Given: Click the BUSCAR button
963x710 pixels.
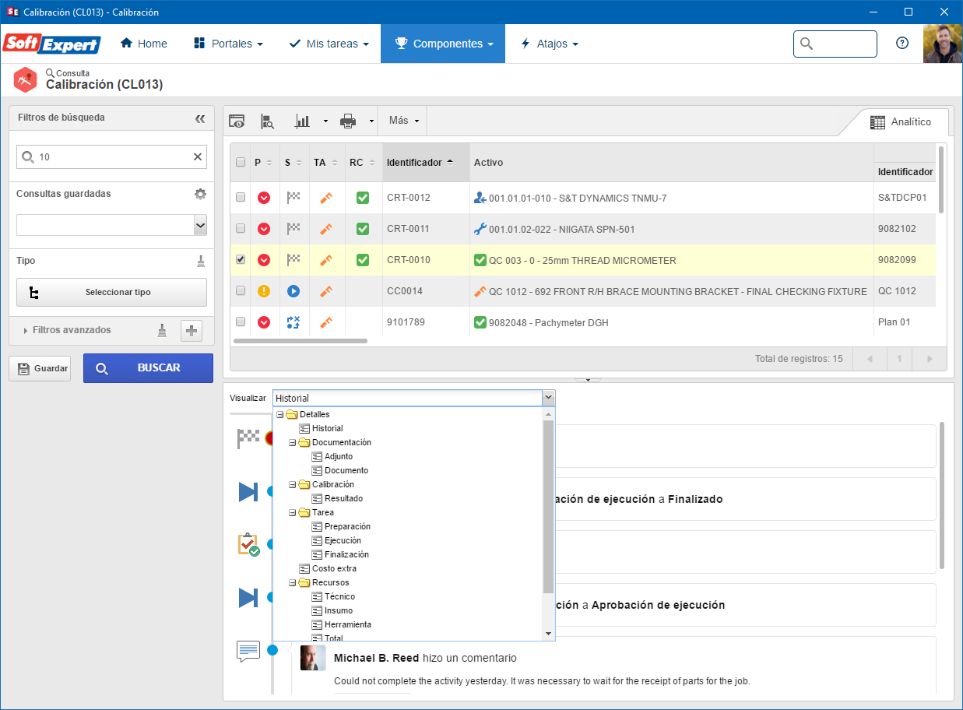Looking at the screenshot, I should click(x=148, y=368).
